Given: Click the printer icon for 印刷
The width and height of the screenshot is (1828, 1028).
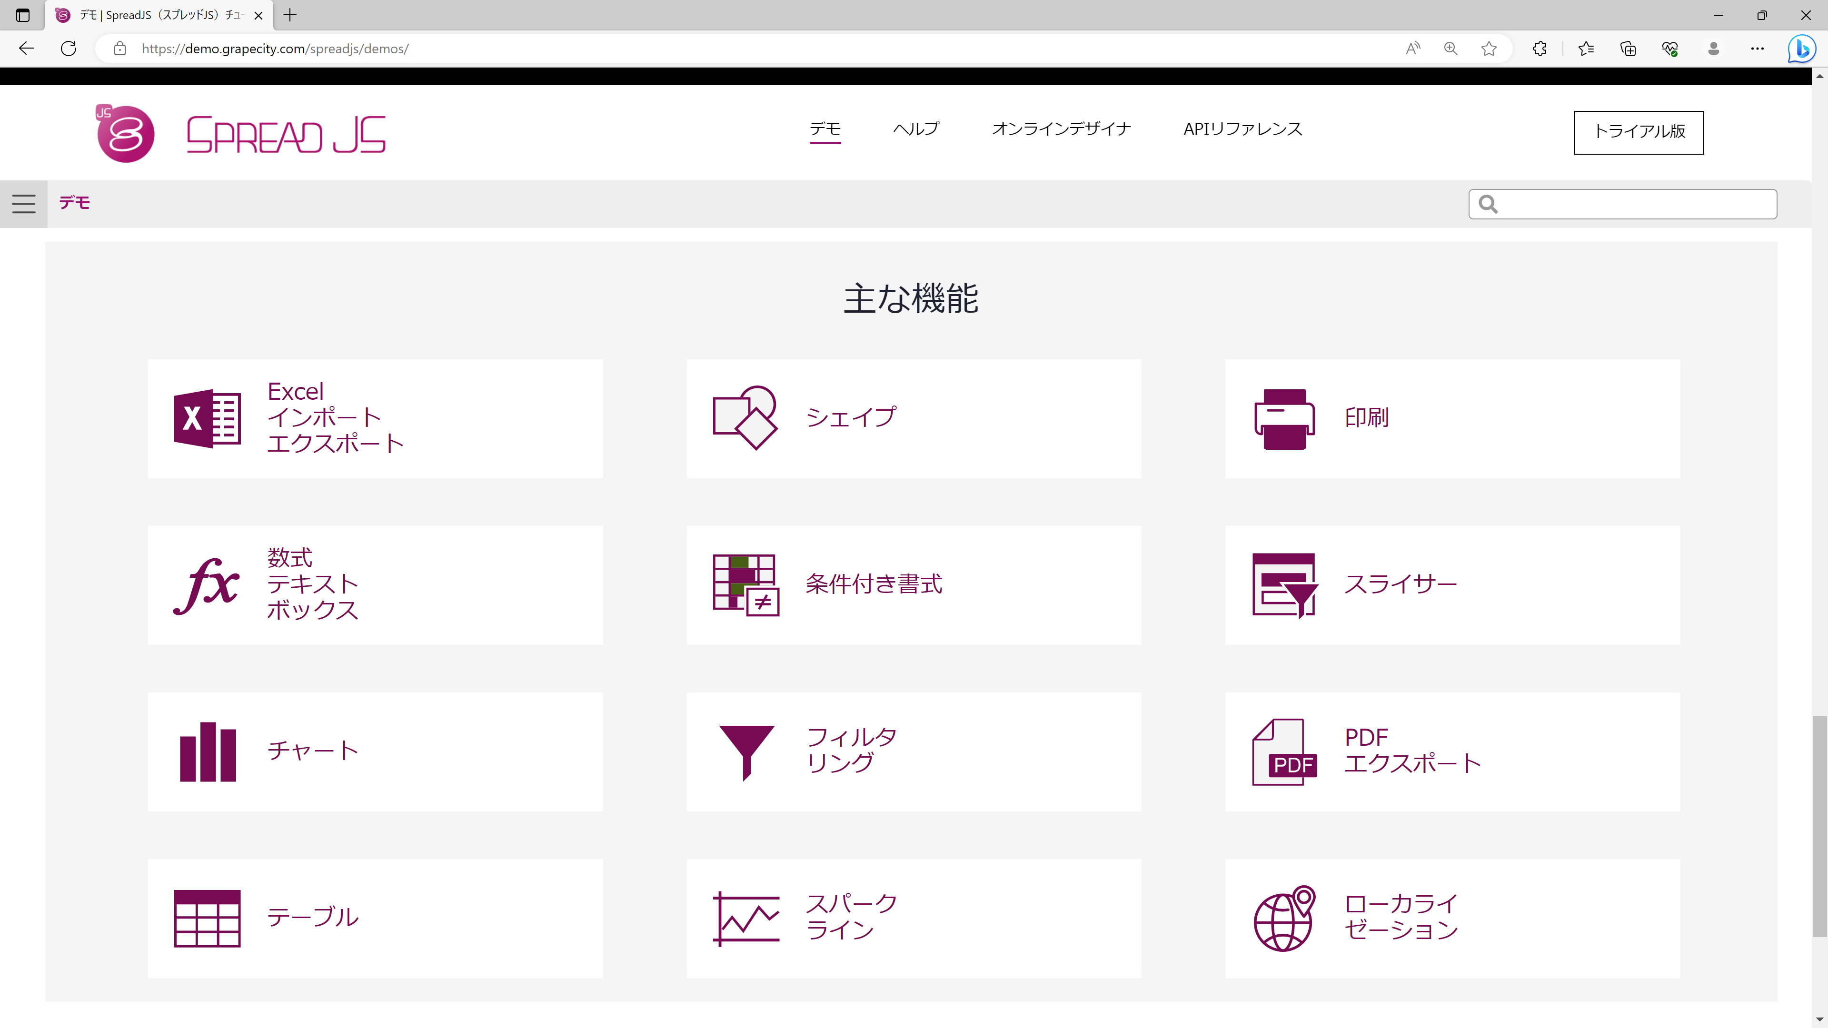Looking at the screenshot, I should [1284, 419].
